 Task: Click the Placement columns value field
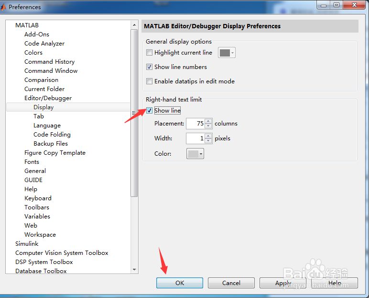[x=195, y=124]
